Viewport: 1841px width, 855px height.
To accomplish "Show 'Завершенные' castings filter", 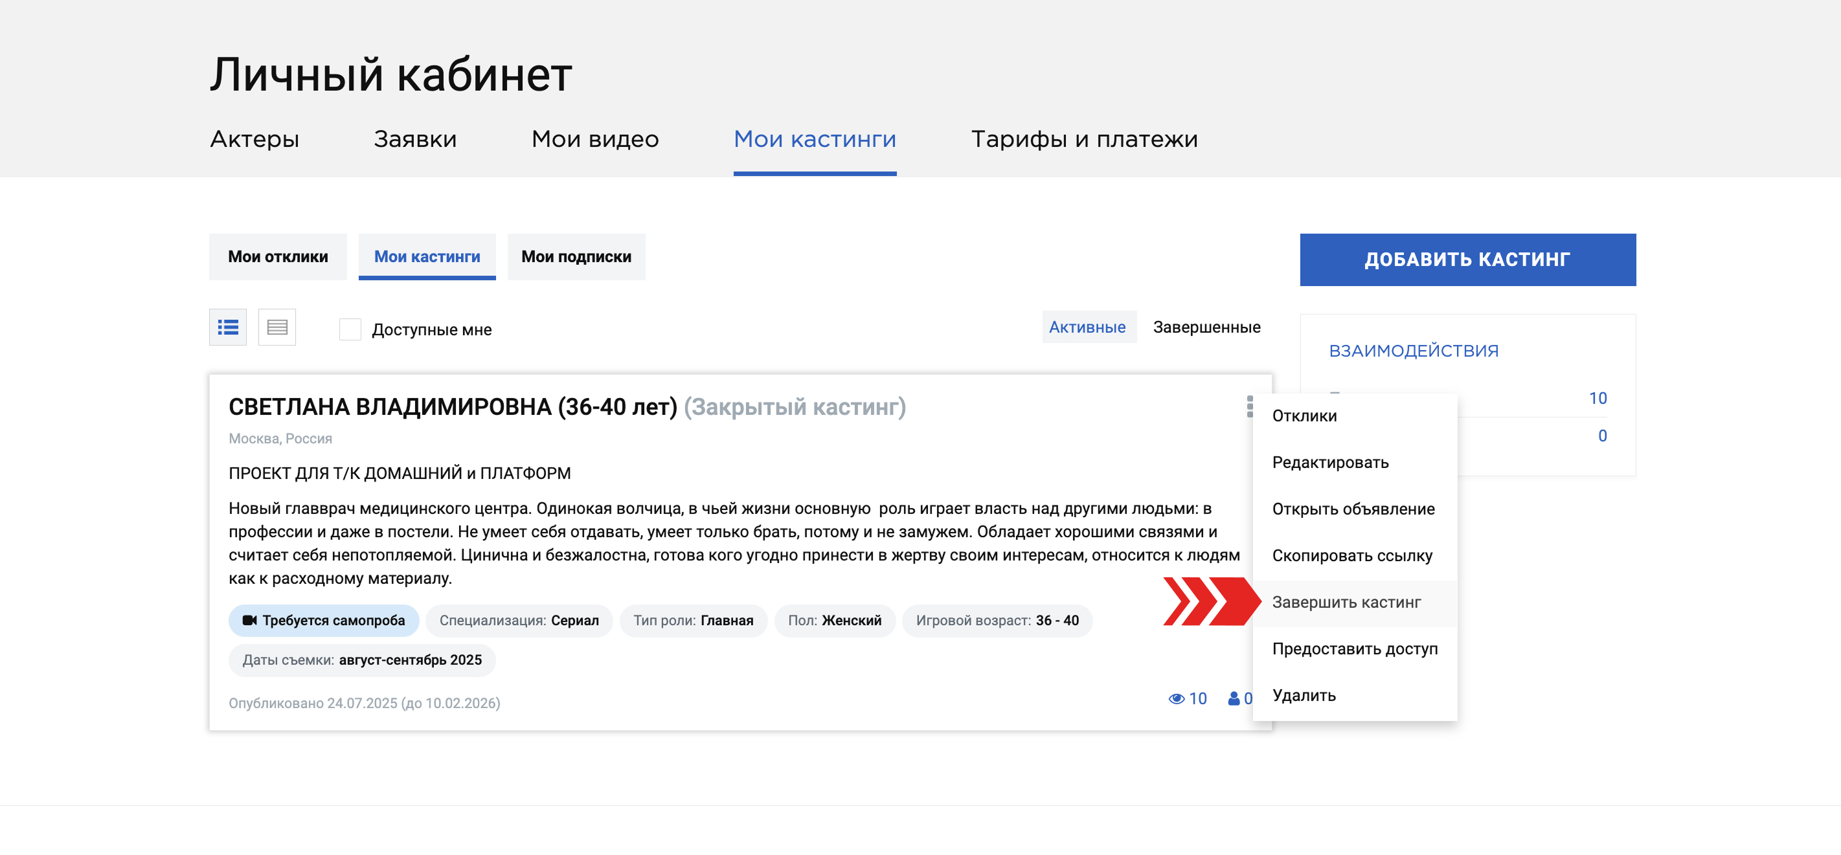I will click(x=1206, y=327).
